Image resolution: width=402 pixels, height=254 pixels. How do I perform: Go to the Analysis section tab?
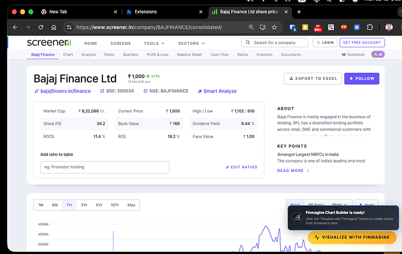[89, 55]
